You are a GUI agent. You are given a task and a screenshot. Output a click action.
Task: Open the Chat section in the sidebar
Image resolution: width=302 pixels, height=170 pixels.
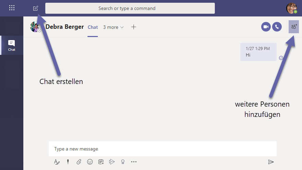(x=12, y=45)
